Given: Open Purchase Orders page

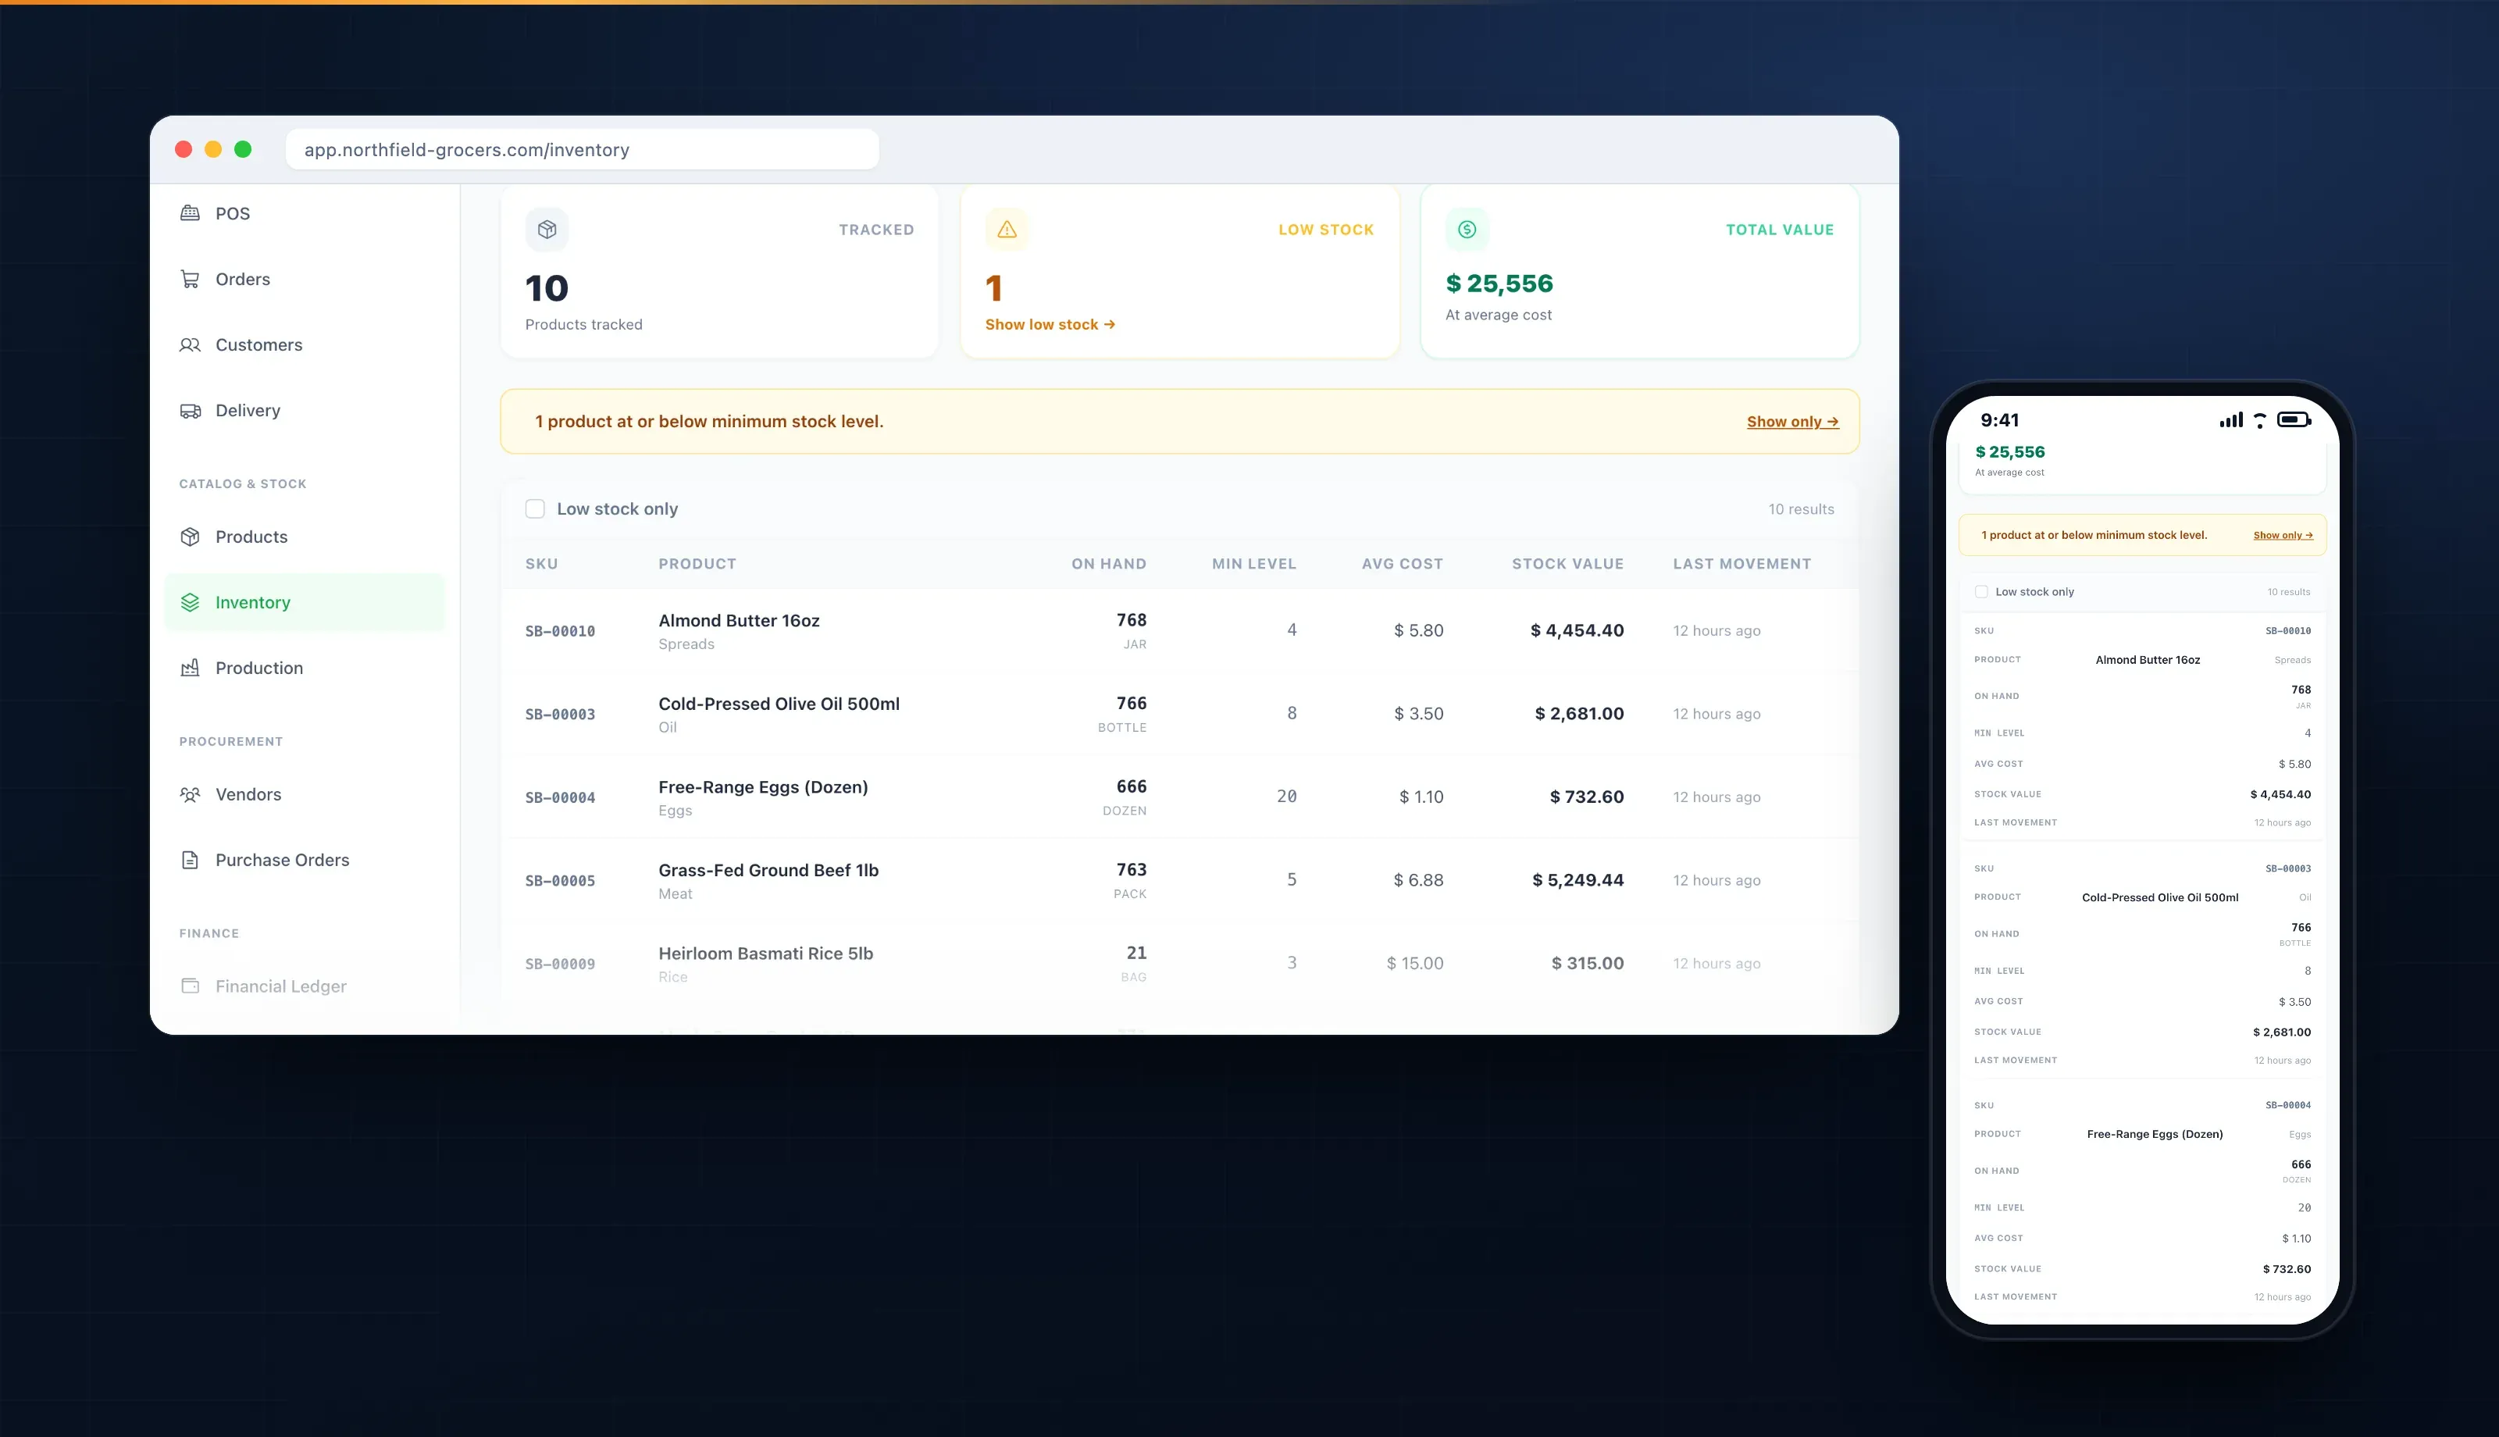Looking at the screenshot, I should click(x=305, y=860).
